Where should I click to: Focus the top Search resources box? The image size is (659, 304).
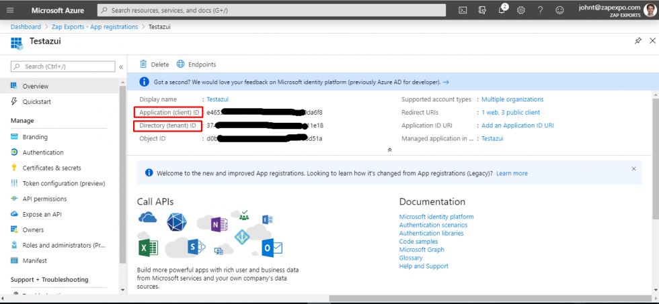pos(272,11)
